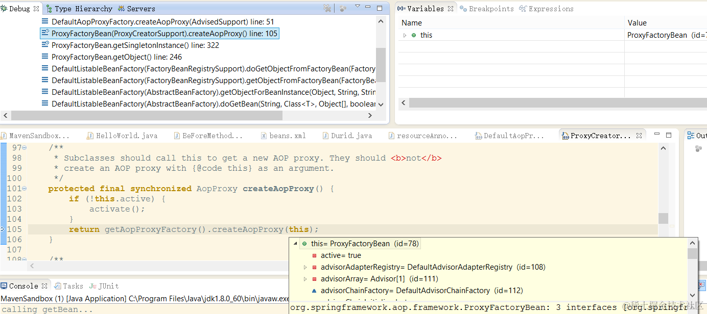707x314 pixels.
Task: Click the createAopProxy() line 105 frame icon
Action: [x=45, y=34]
